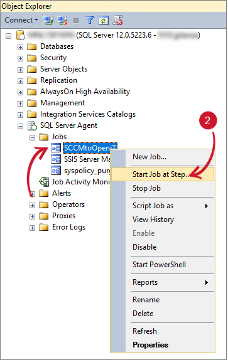
Task: Expand the Databases folder
Action: (x=21, y=47)
